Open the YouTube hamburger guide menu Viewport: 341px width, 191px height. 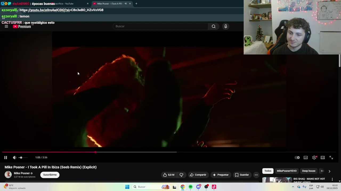[x=6, y=26]
